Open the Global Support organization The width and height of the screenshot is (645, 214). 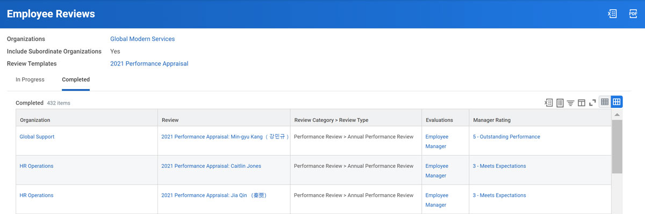pos(37,137)
